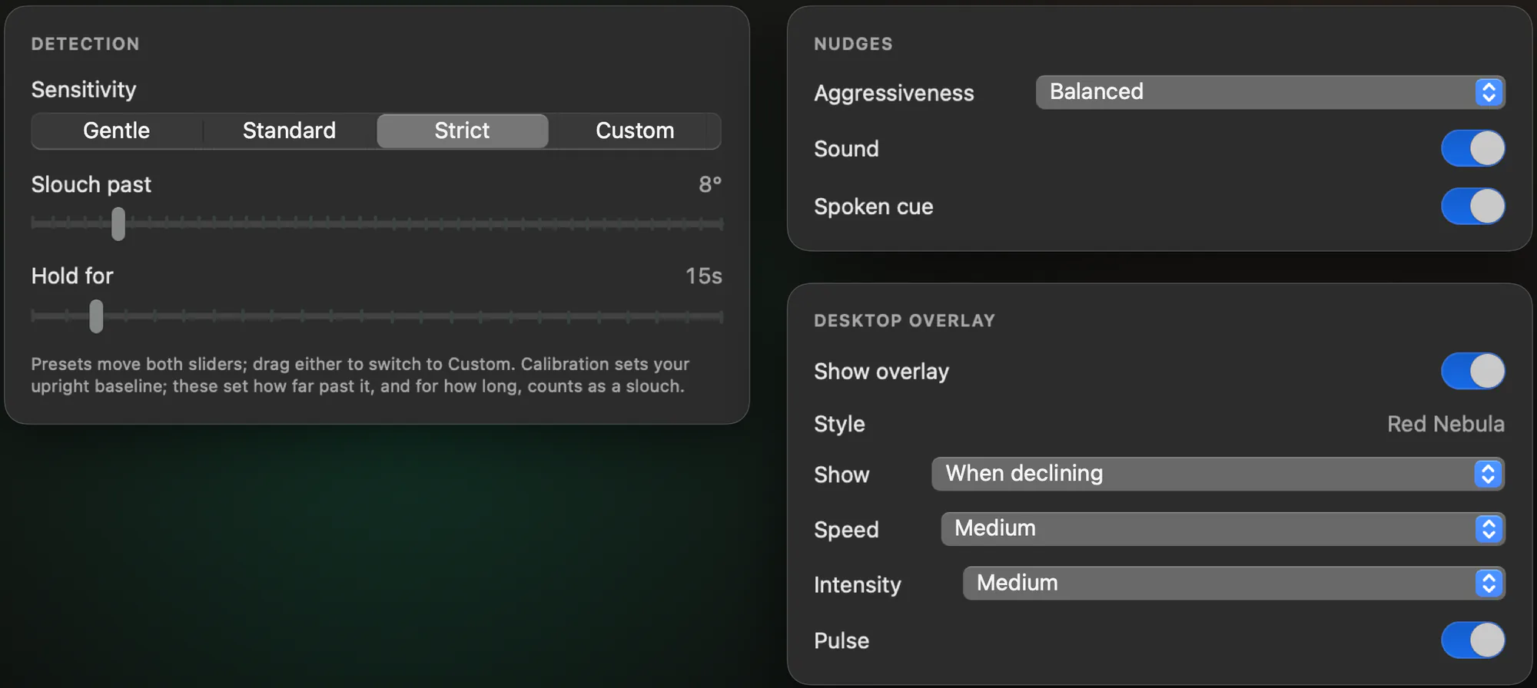
Task: Disable the Spoken cue switch
Action: [x=1472, y=206]
